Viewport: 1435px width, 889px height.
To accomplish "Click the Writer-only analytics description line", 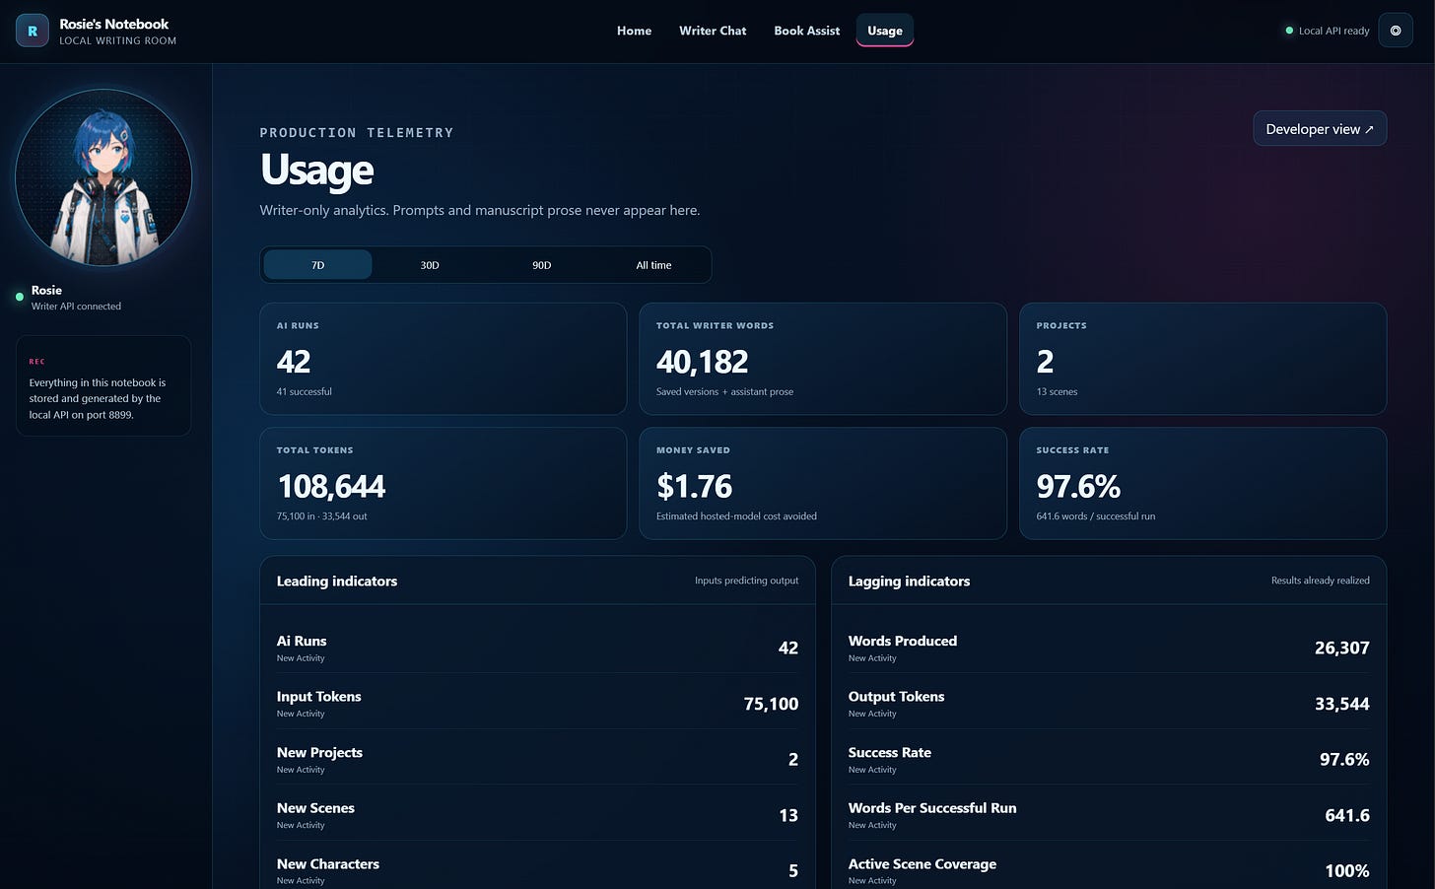I will click(480, 210).
